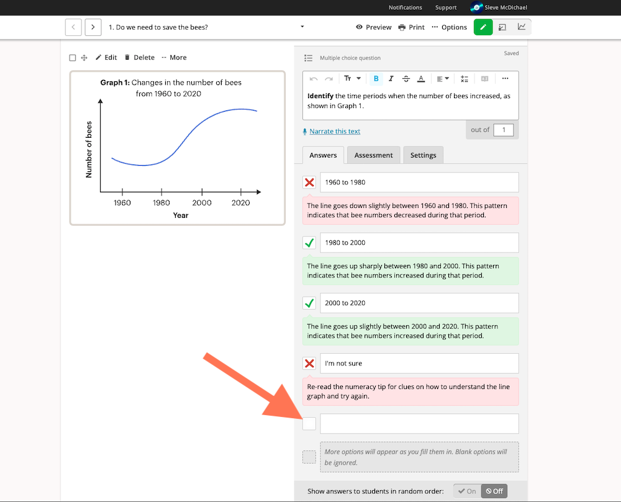Click the move handle icon for the graph block

tap(84, 58)
